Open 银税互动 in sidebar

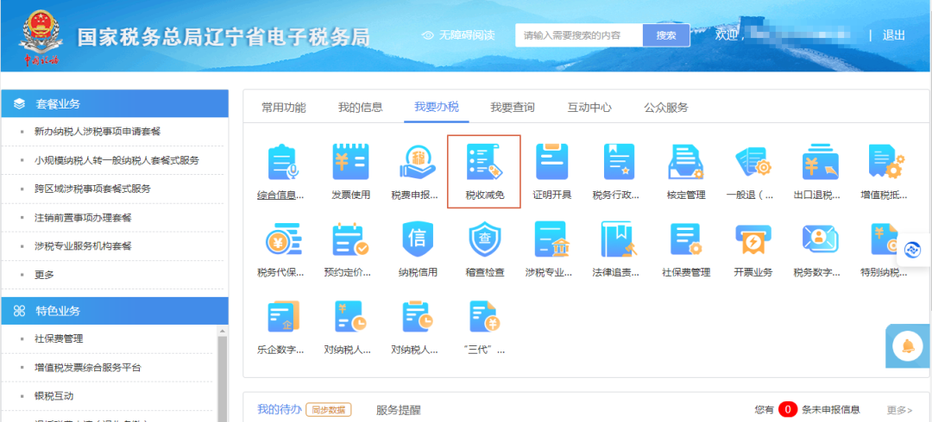click(x=54, y=396)
